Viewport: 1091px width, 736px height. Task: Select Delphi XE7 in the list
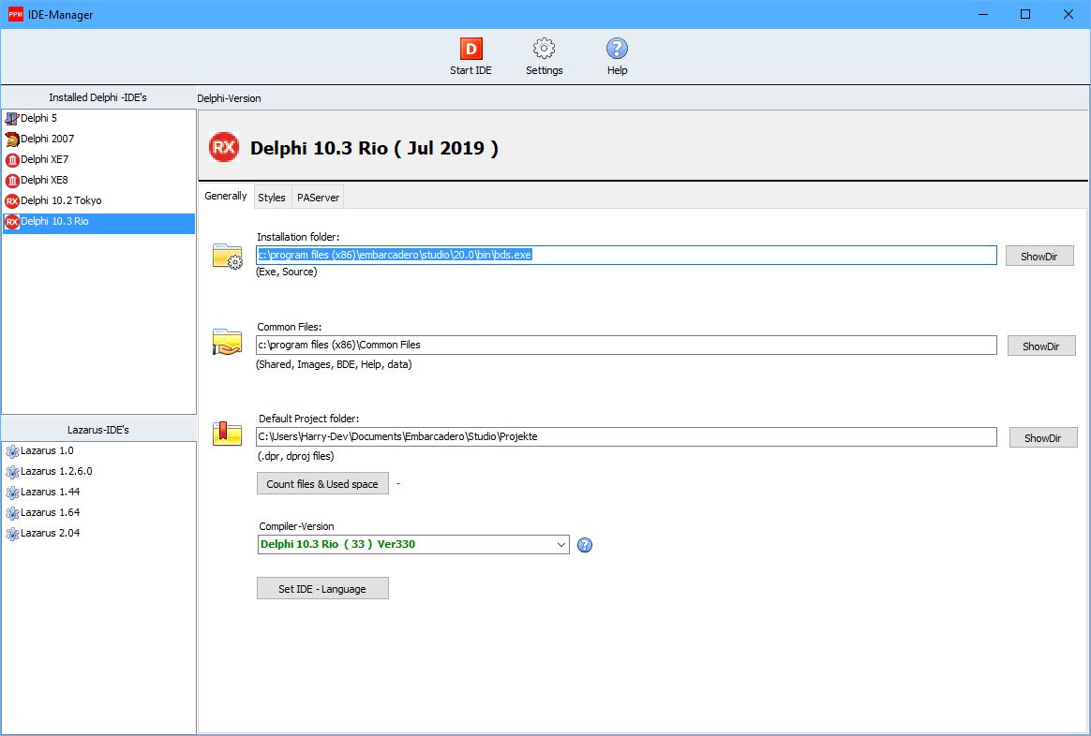coord(98,159)
